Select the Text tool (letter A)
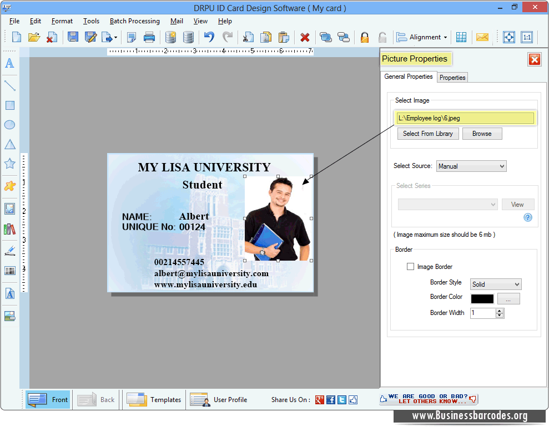The height and width of the screenshot is (427, 549). pyautogui.click(x=10, y=63)
